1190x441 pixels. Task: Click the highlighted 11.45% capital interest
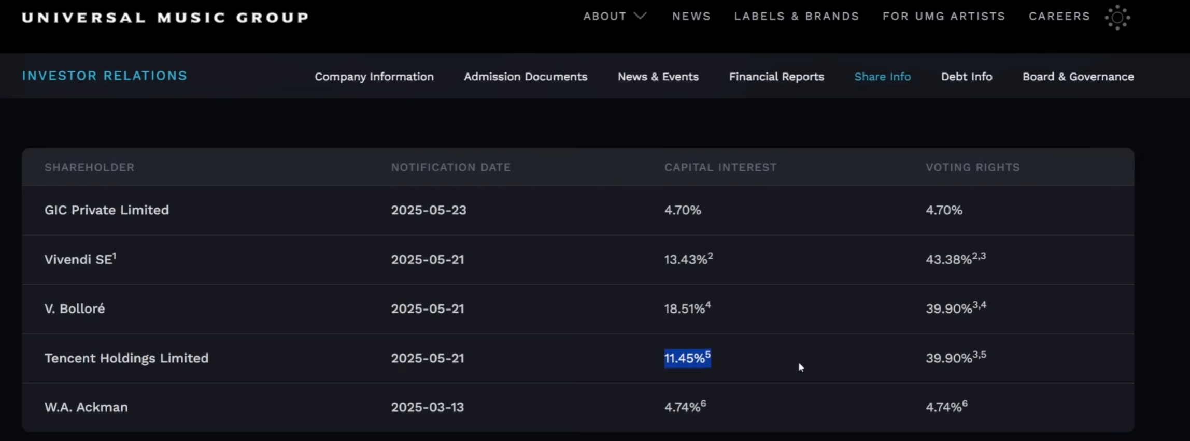point(687,358)
